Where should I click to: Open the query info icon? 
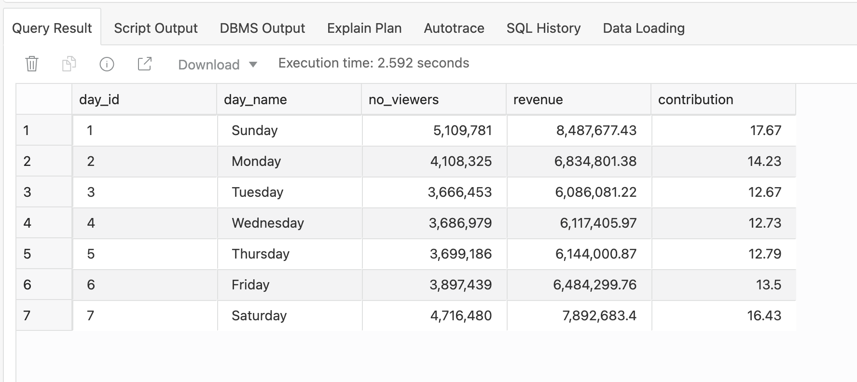coord(107,64)
